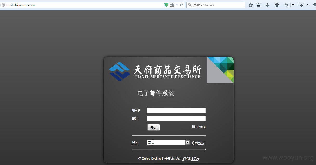
Task: Click the 记住我 label text
Action: pos(201,127)
